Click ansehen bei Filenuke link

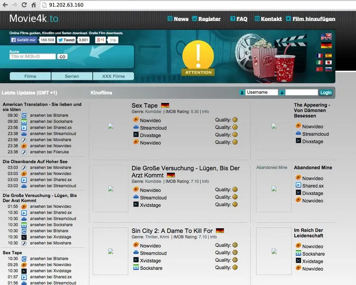click(49, 152)
